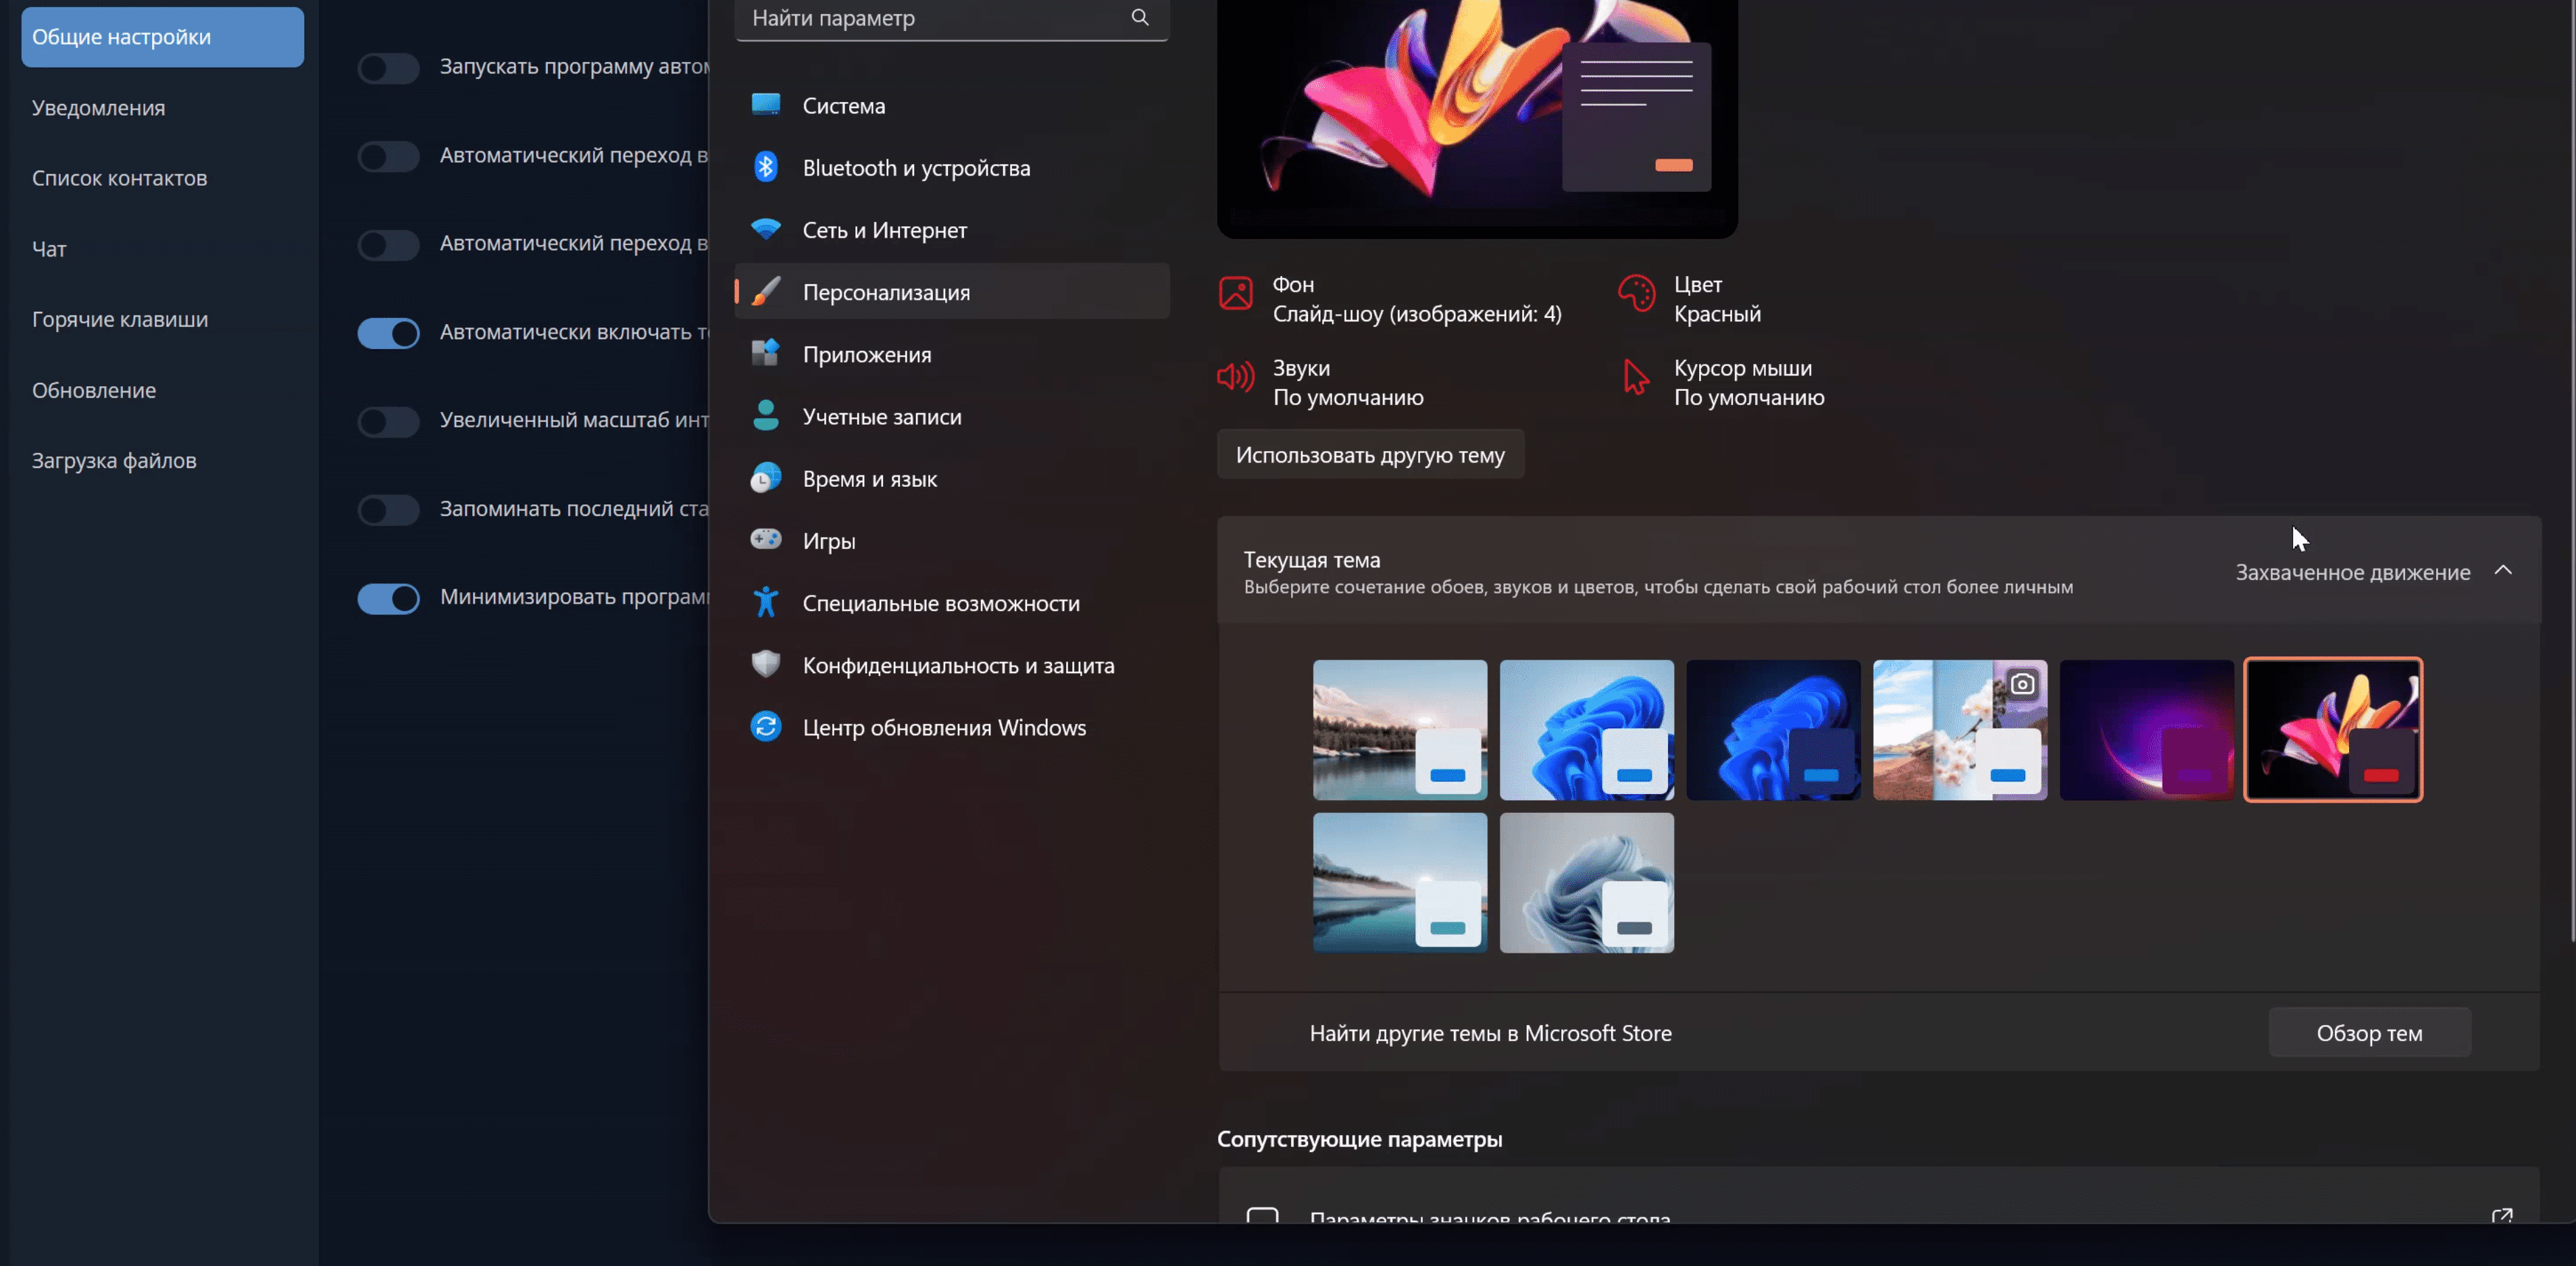Image resolution: width=2576 pixels, height=1266 pixels.
Task: Click the Курсор мыши pointer icon
Action: [x=1636, y=377]
